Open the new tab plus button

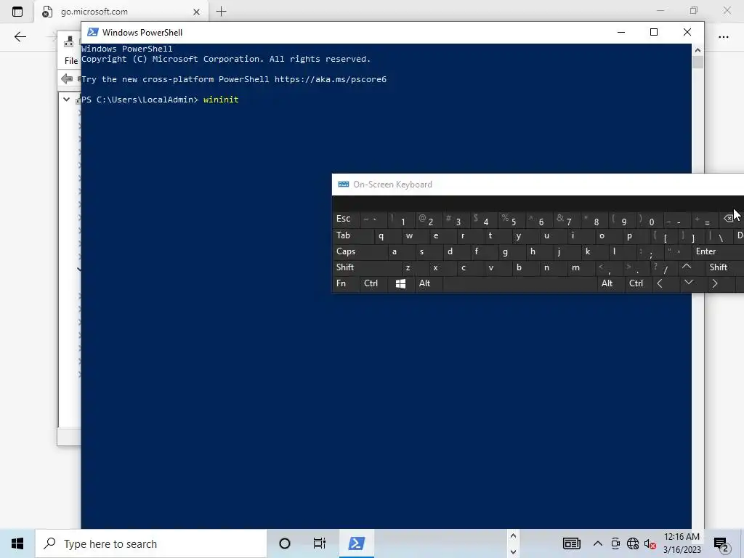coord(221,12)
